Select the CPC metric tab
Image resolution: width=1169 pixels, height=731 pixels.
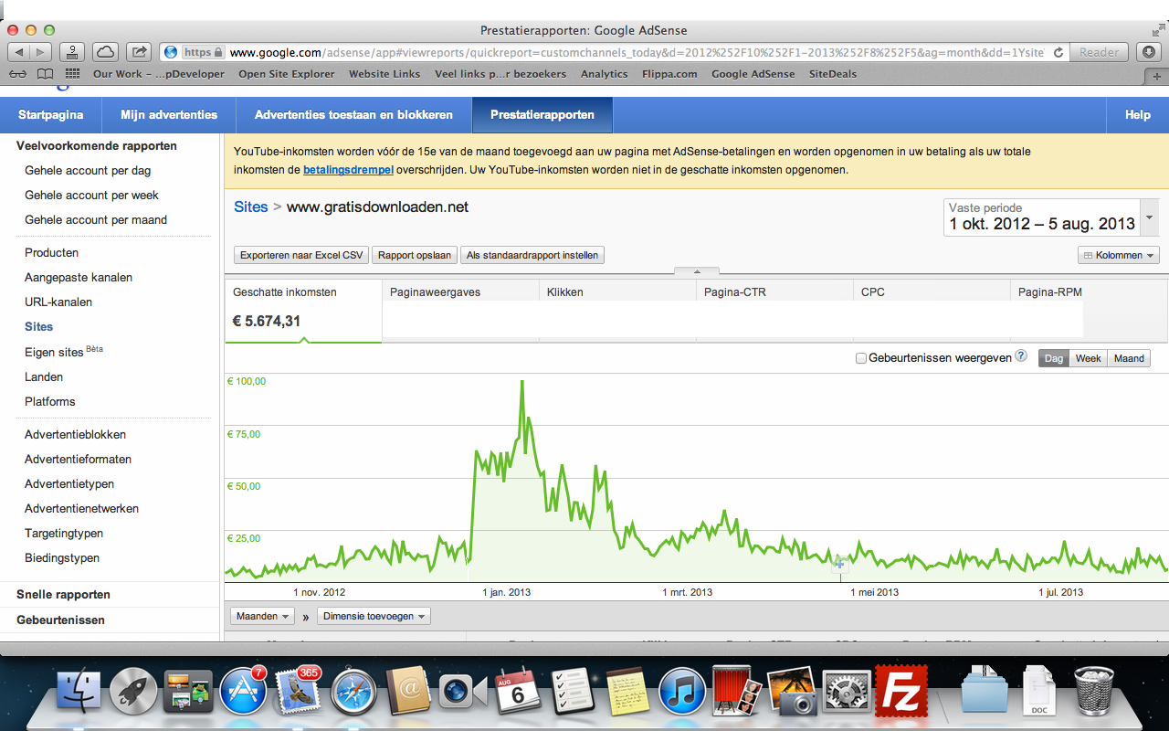point(932,311)
